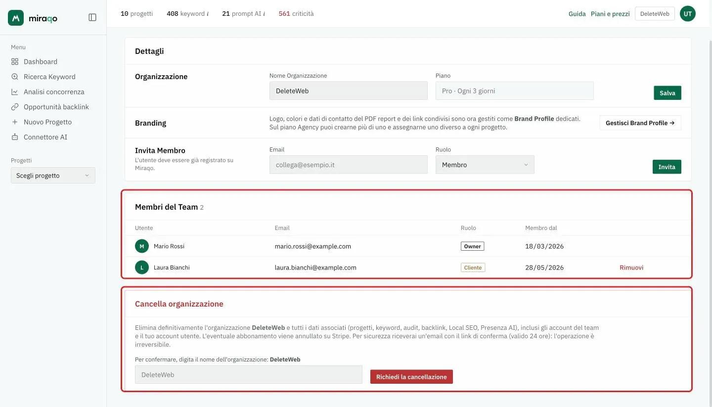Navigate to Opportunità backlink
The width and height of the screenshot is (712, 407).
click(56, 107)
